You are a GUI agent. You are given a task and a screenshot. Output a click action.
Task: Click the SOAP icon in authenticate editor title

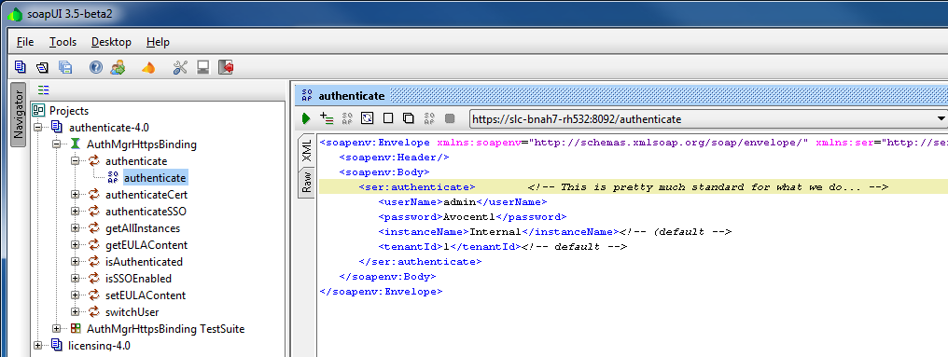click(x=307, y=95)
